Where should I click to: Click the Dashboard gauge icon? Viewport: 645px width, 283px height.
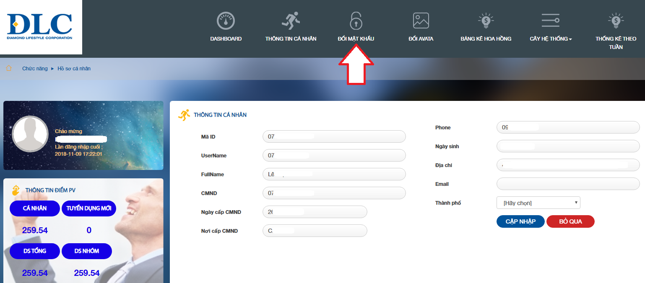click(226, 21)
